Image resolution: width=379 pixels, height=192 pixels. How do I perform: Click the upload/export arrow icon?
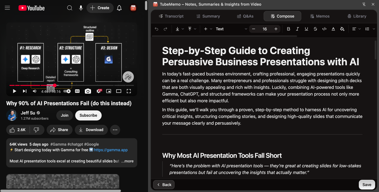tap(190, 29)
